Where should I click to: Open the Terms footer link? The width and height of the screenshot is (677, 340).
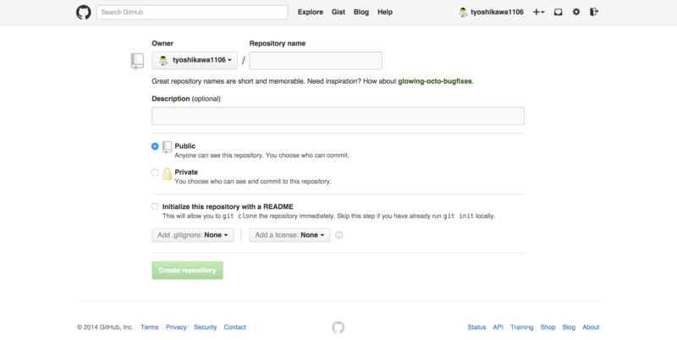[150, 327]
